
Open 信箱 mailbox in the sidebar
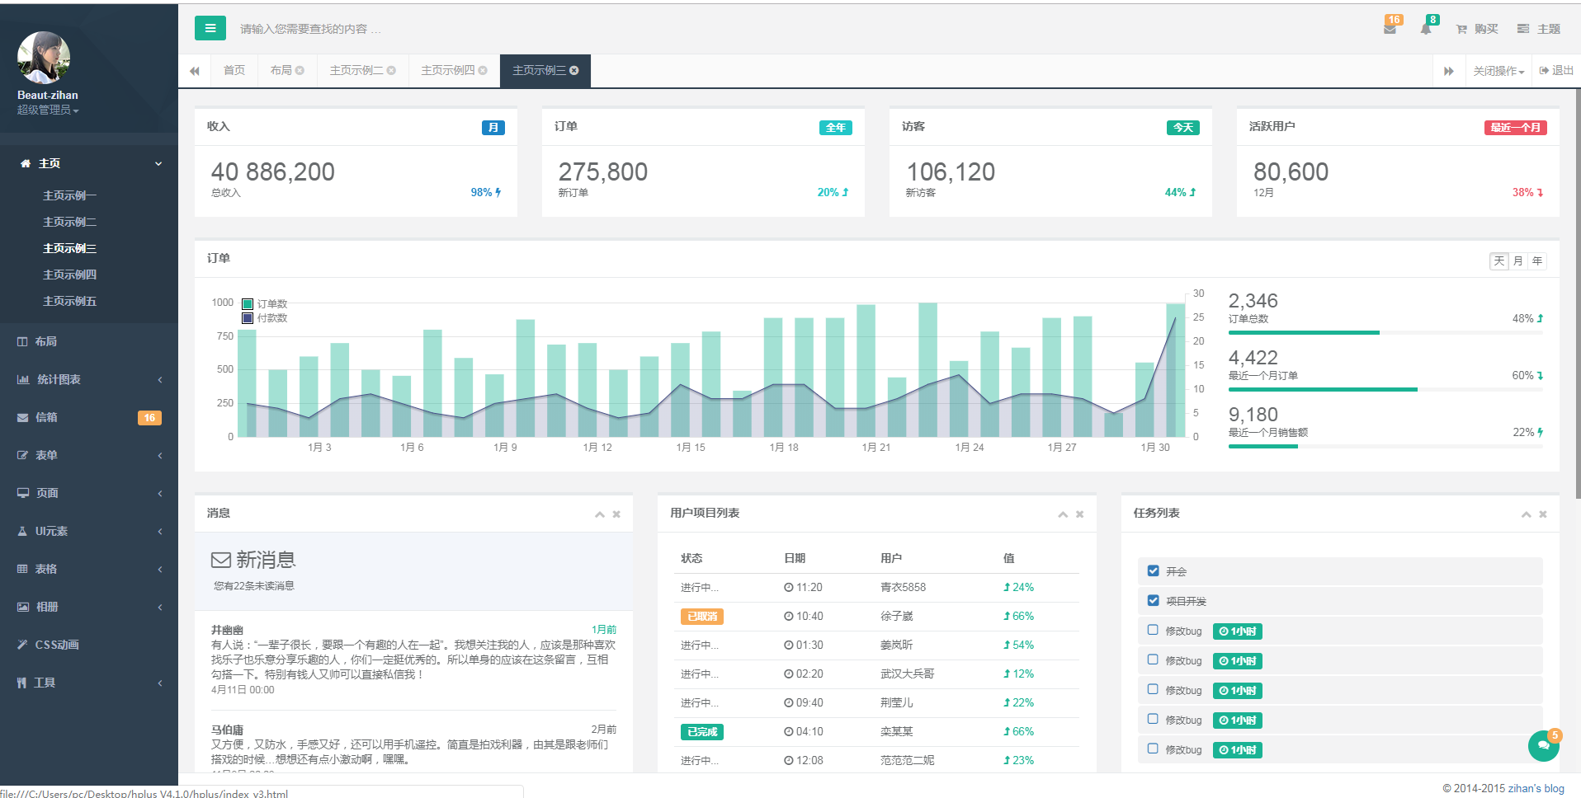click(89, 417)
